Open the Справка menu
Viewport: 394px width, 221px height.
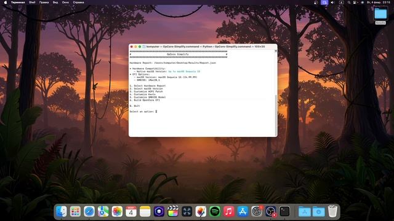click(78, 2)
